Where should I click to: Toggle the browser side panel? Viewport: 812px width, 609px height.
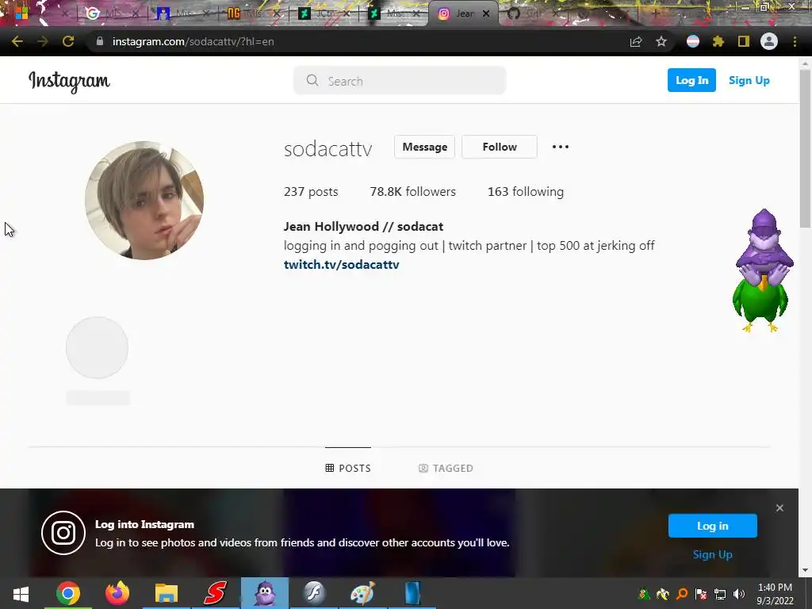pyautogui.click(x=744, y=41)
